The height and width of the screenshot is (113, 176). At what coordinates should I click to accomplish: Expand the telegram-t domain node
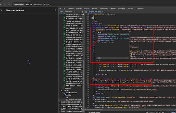click(61, 88)
